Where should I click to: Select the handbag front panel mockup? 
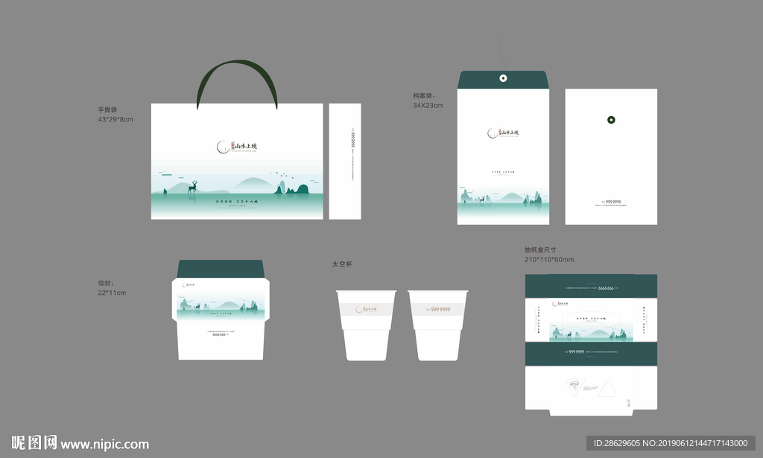pyautogui.click(x=237, y=161)
